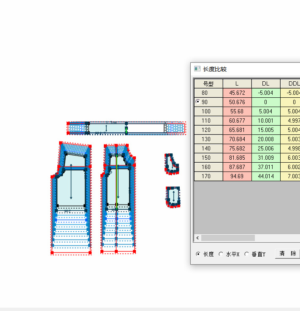Click the left scroll arrow in the table
Viewport: 300px width, 311px height.
(x=197, y=238)
